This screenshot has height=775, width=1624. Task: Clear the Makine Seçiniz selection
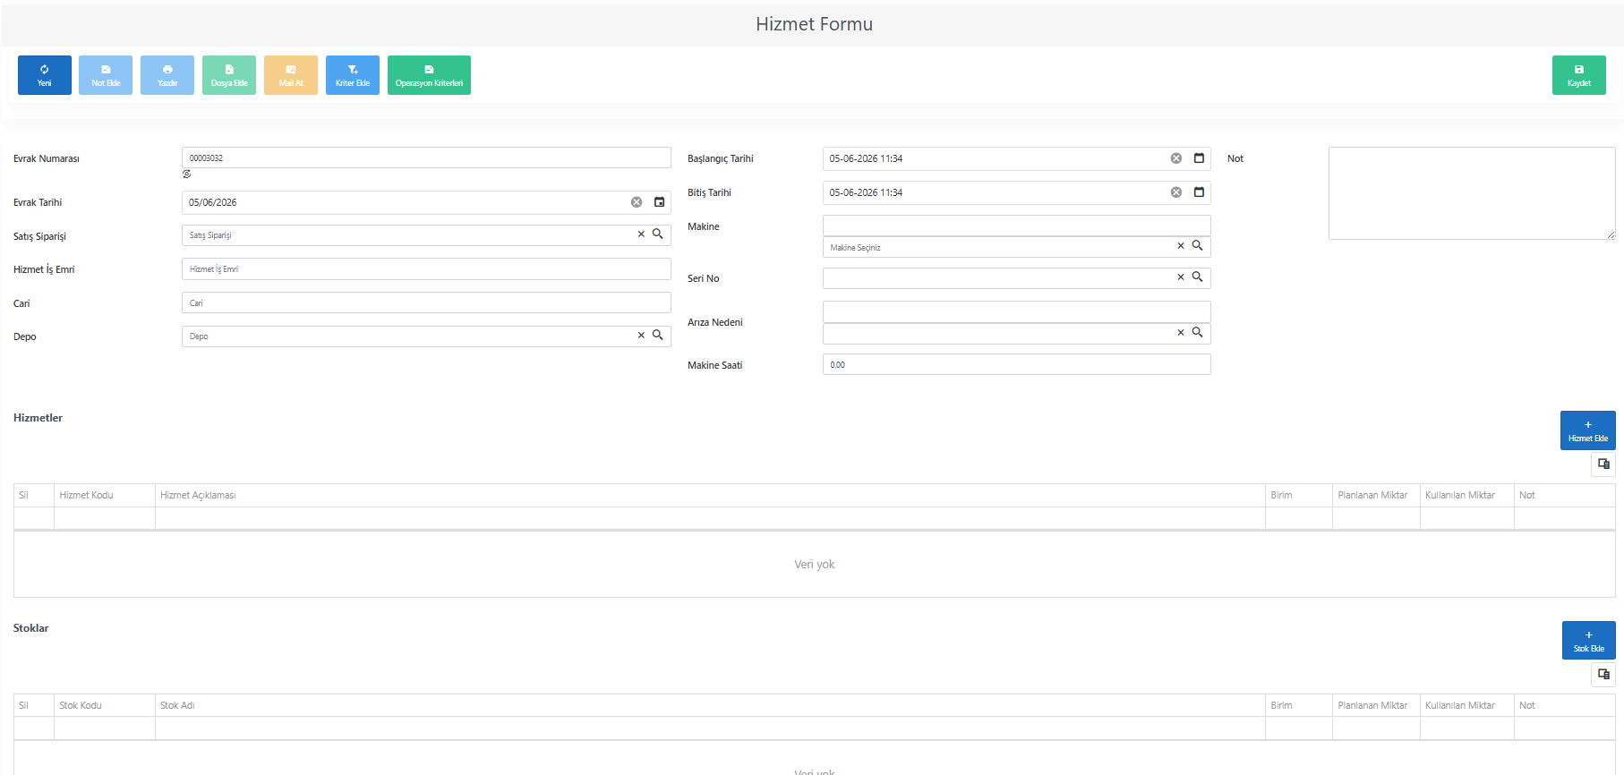point(1181,246)
